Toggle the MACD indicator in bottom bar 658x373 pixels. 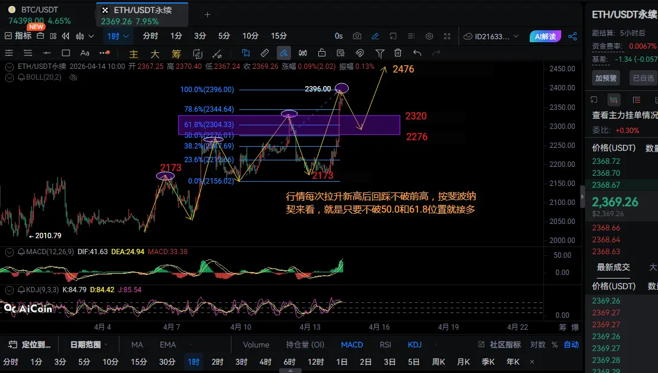[x=352, y=344]
